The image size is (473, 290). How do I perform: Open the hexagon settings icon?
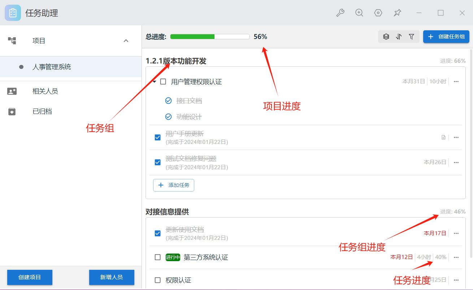[x=378, y=13]
